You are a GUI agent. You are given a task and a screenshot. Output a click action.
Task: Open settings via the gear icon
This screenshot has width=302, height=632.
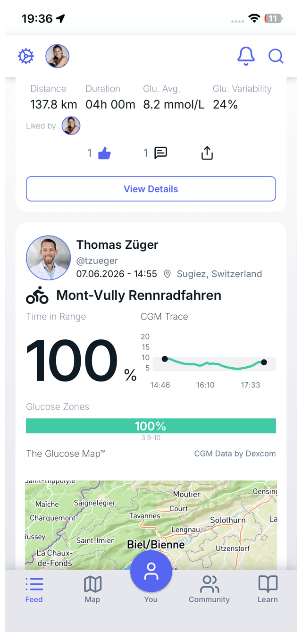click(26, 57)
